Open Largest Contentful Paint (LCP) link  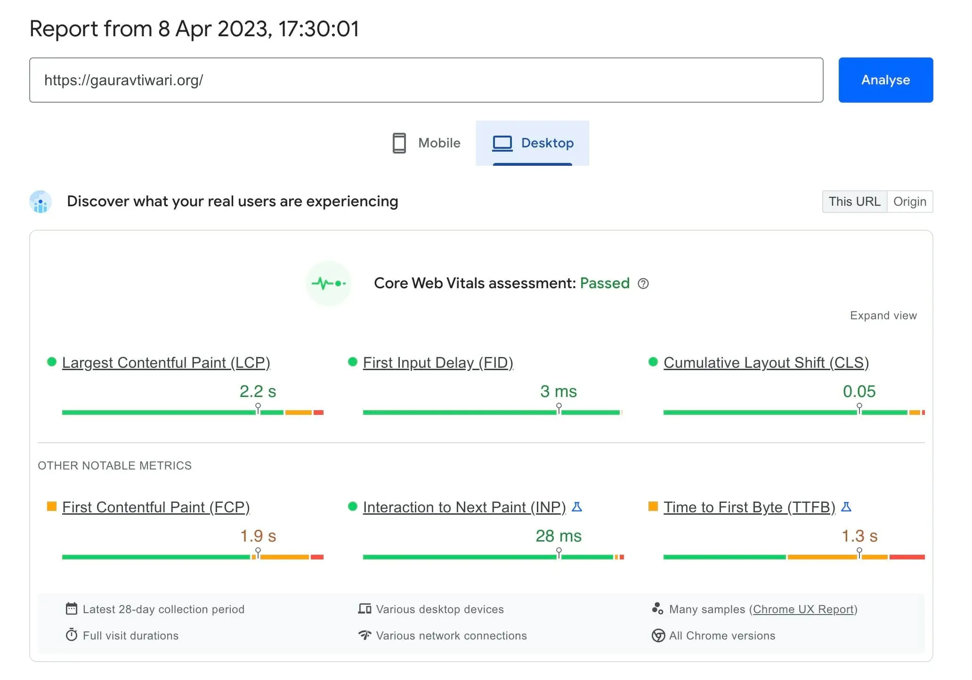[166, 363]
